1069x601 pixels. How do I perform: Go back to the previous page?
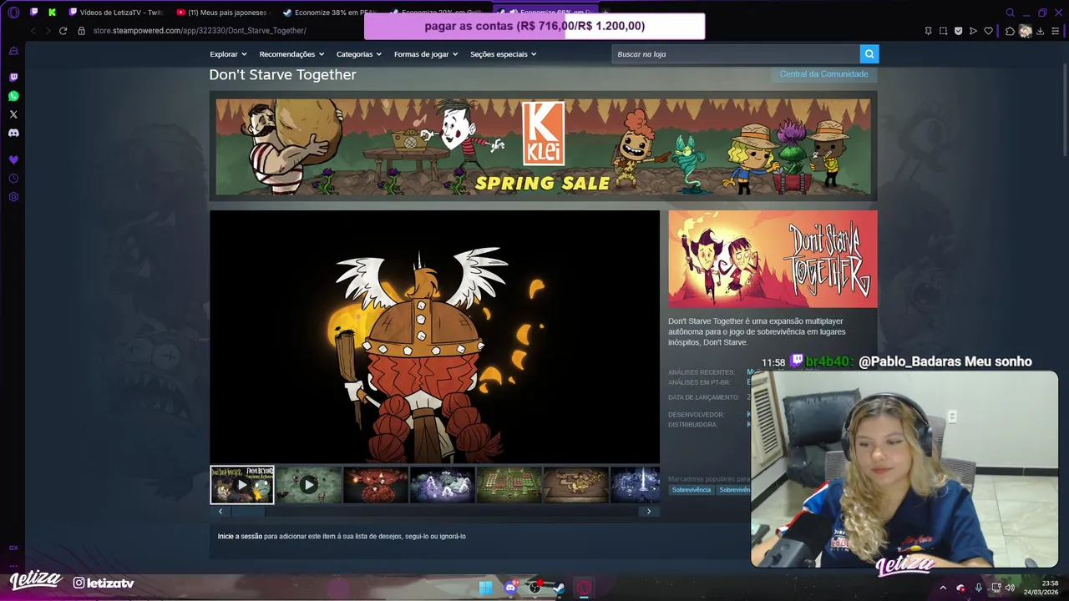[x=33, y=31]
